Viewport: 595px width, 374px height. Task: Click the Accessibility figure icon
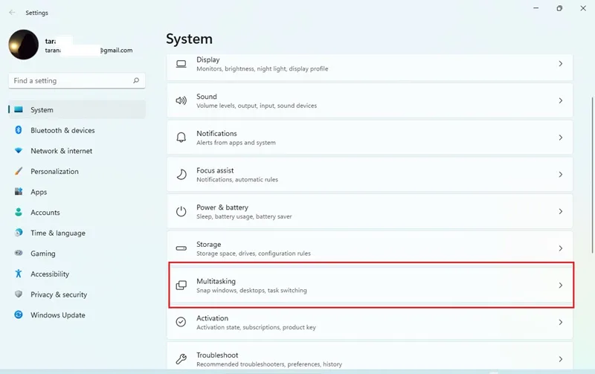18,274
